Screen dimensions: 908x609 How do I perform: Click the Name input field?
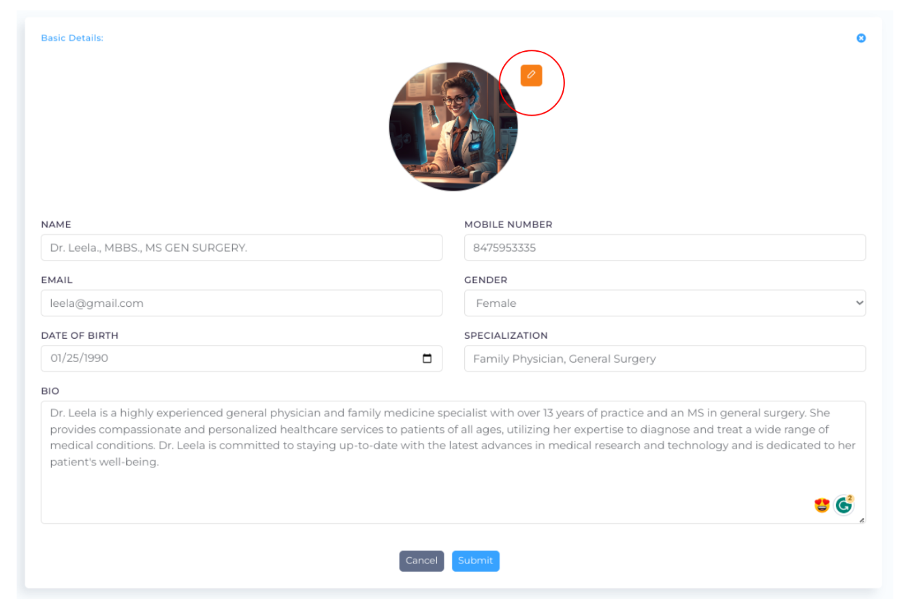coord(242,248)
